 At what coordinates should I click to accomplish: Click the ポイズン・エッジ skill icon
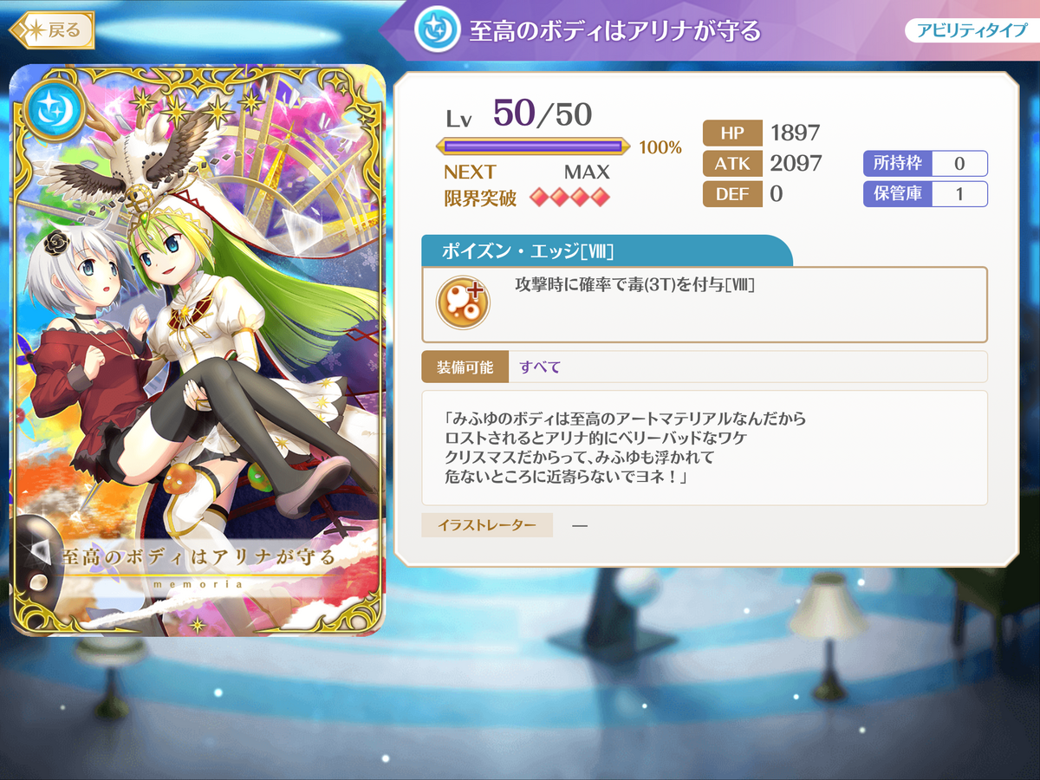(464, 304)
